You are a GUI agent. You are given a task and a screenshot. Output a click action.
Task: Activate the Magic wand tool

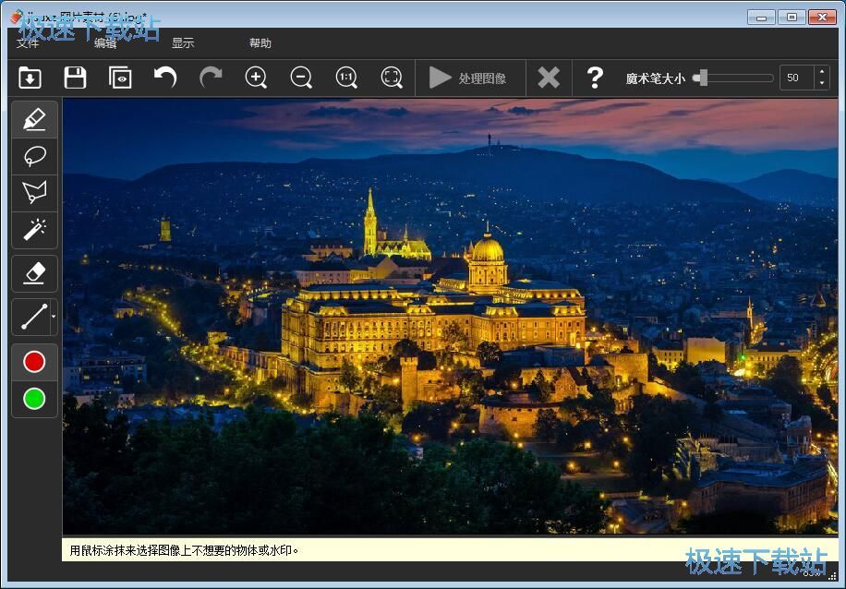click(34, 229)
